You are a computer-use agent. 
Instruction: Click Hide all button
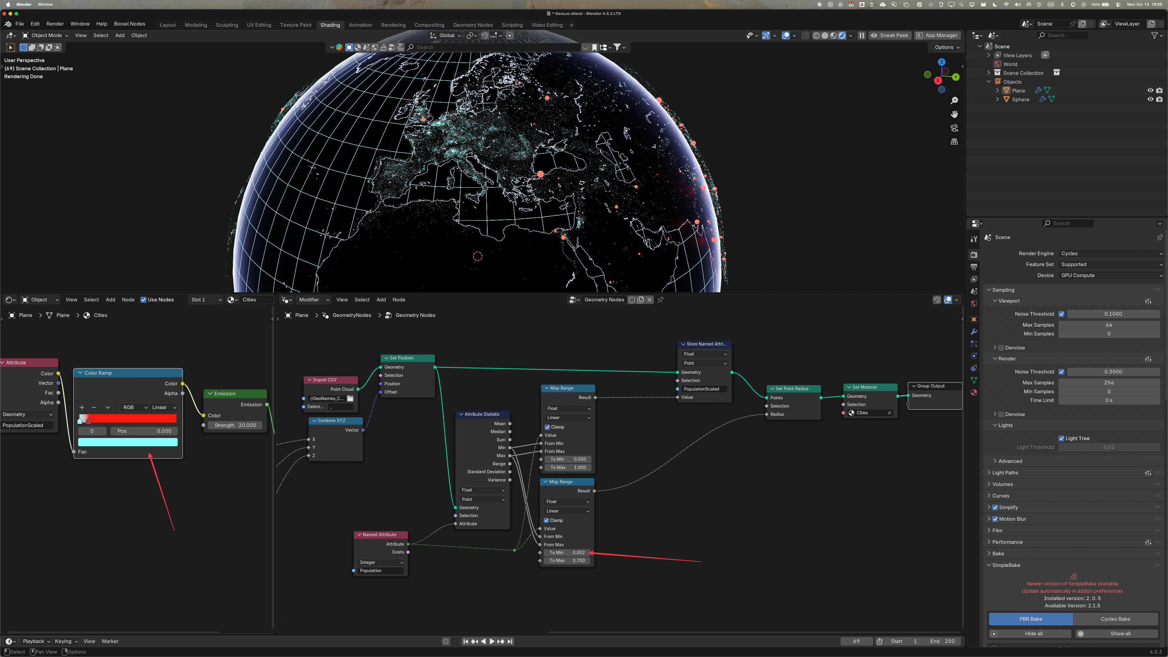[x=1030, y=634]
